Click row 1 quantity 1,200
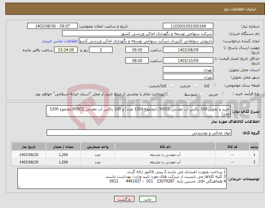This screenshot has width=265, height=208. coord(63,155)
